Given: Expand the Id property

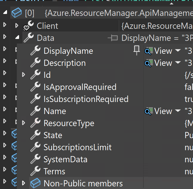Looking at the screenshot, I should 24,75.
